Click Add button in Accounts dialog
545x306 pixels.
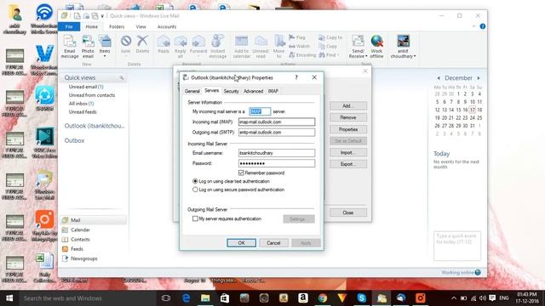[348, 105]
